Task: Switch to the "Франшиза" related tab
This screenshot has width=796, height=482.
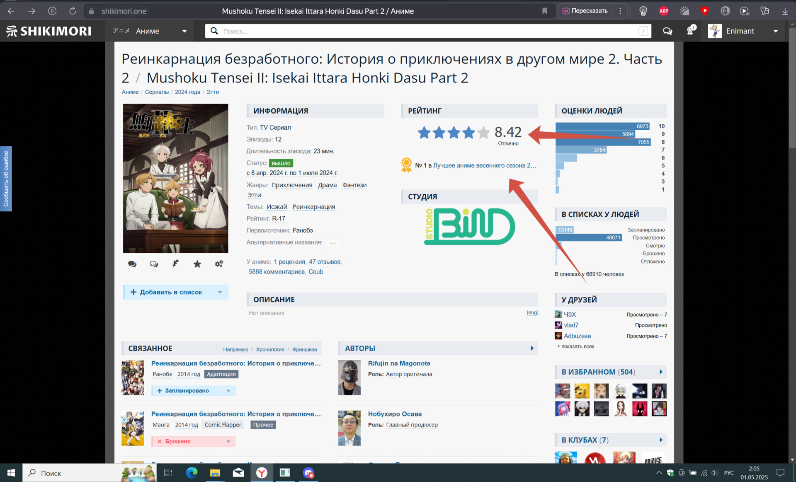Action: point(304,349)
